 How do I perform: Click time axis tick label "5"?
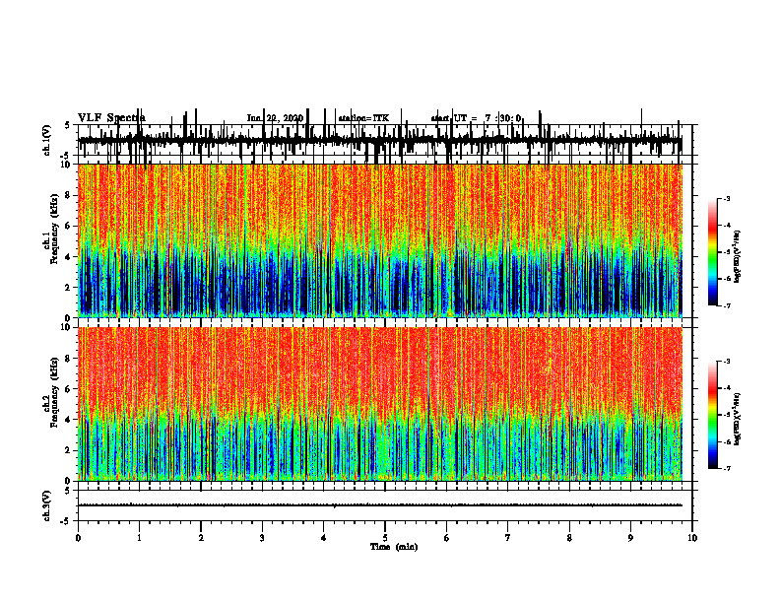coord(385,538)
